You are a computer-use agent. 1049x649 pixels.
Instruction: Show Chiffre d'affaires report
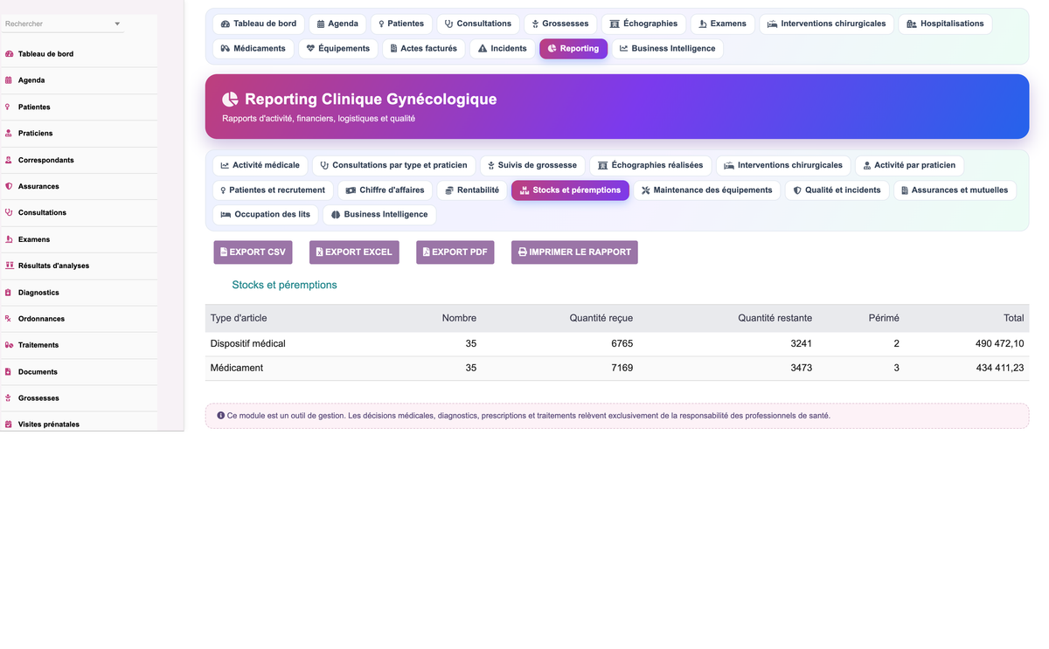pyautogui.click(x=386, y=190)
